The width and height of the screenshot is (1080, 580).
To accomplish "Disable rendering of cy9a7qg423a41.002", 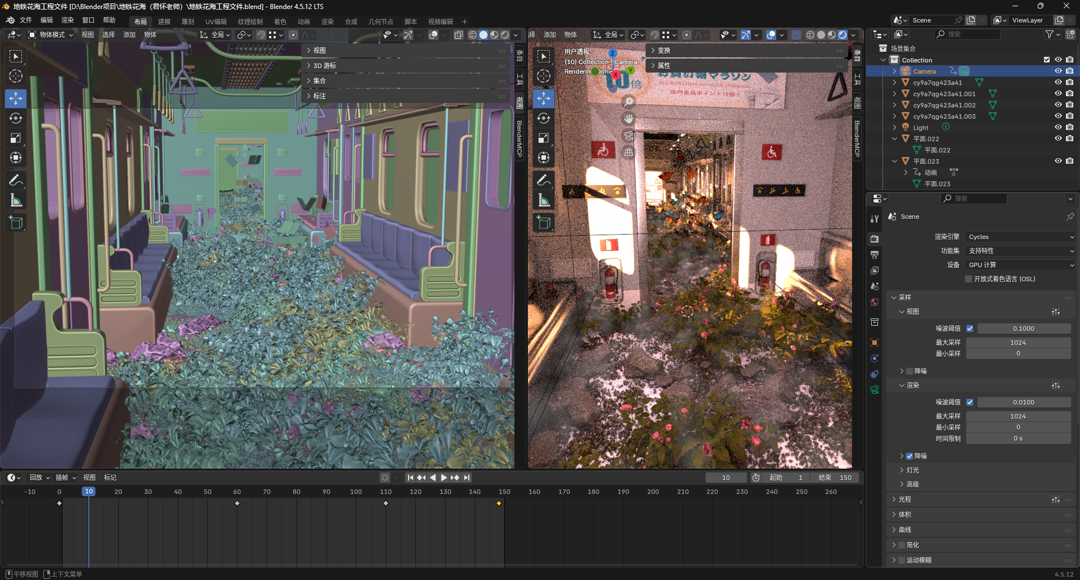I will coord(1069,105).
